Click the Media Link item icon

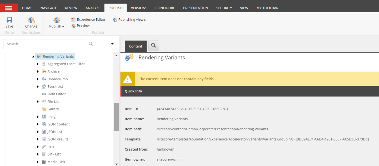(x=44, y=162)
